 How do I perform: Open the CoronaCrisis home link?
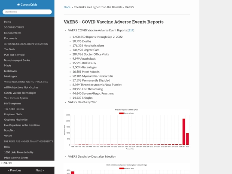[x=27, y=5]
